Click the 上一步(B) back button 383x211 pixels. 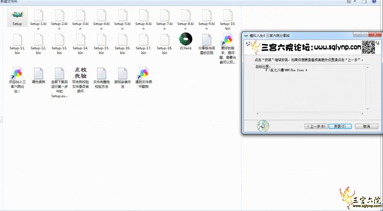click(316, 126)
